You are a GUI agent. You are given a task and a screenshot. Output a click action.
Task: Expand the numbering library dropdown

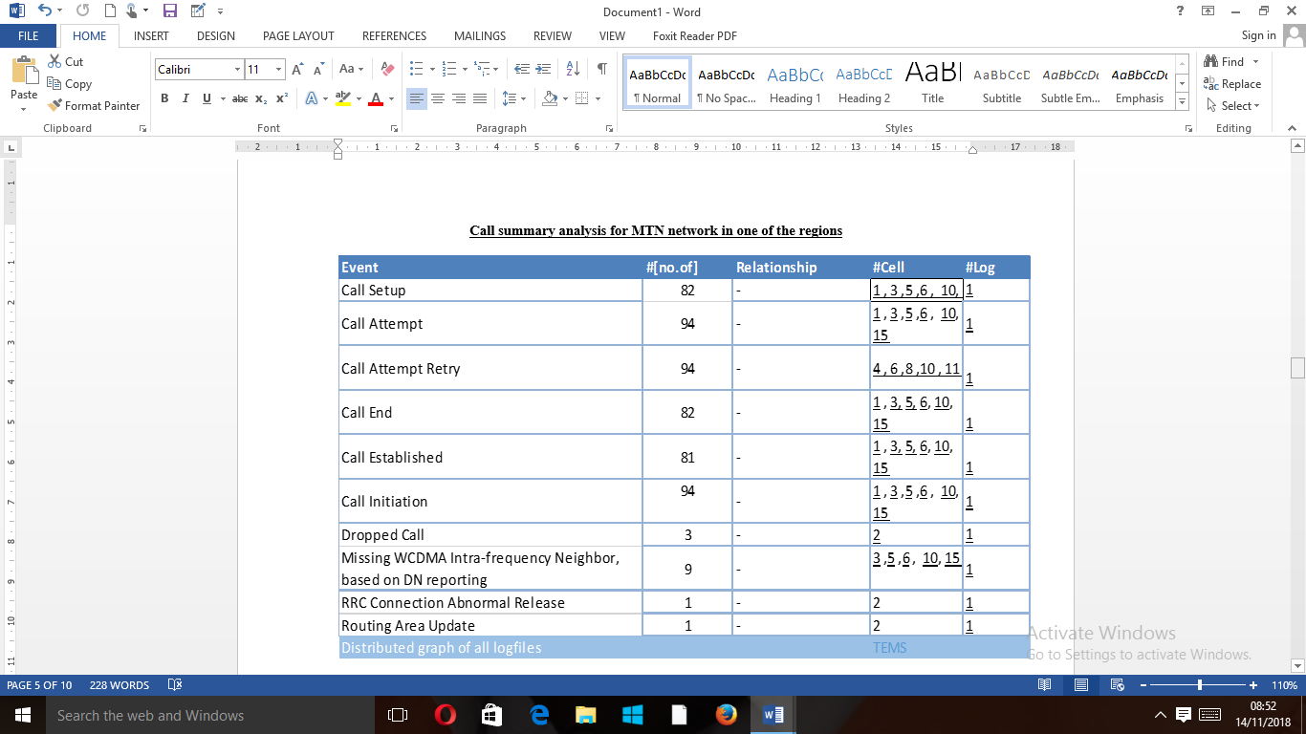pos(464,69)
